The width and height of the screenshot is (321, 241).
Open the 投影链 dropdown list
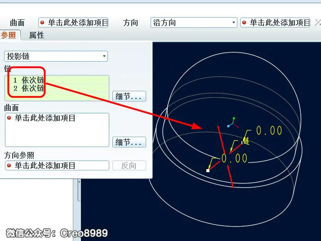(56, 56)
